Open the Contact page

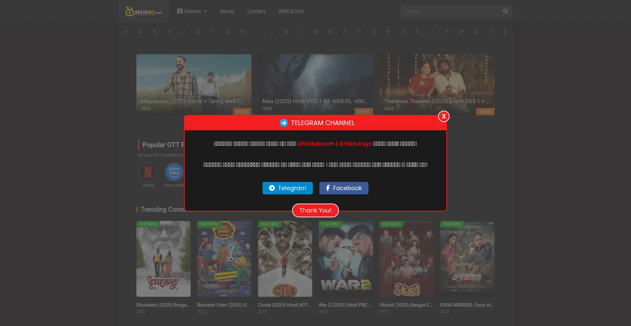256,11
